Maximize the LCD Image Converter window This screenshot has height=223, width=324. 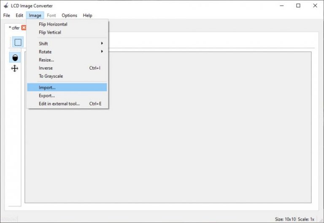[298, 5]
